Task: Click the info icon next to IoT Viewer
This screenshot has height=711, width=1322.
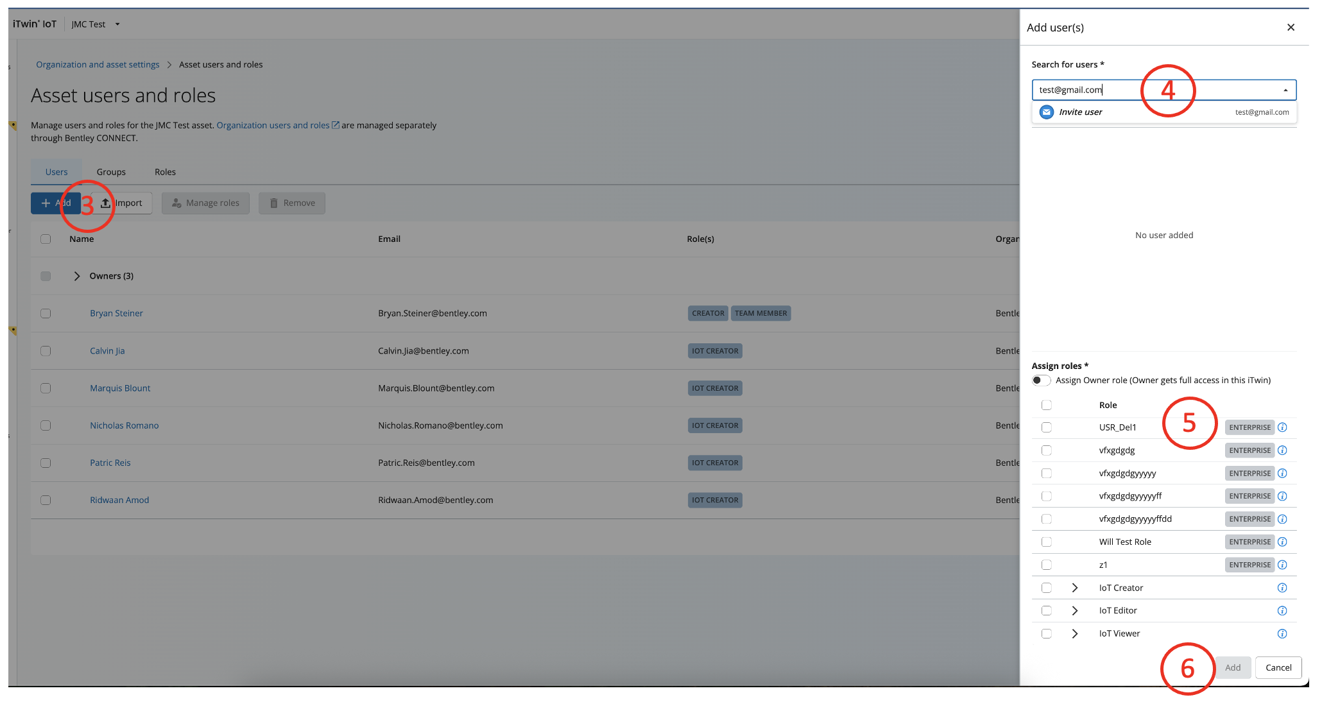Action: (1282, 633)
